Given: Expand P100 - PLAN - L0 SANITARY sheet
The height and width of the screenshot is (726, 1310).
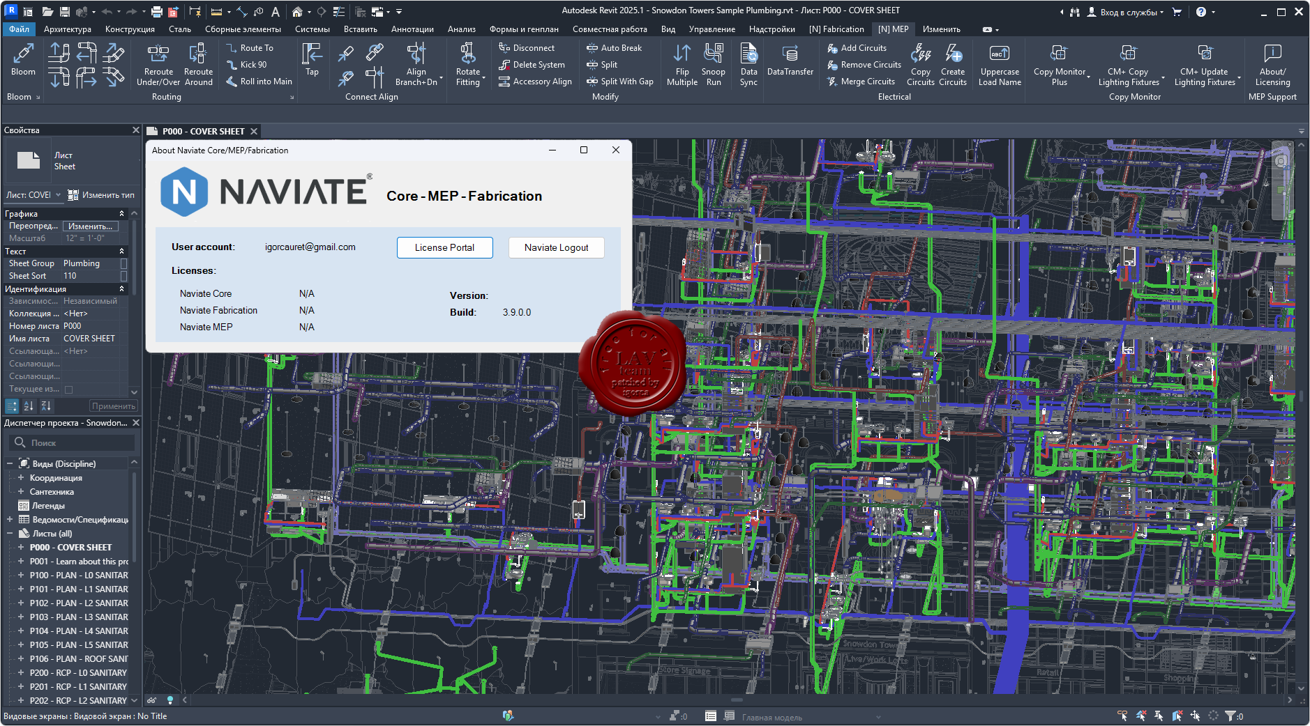Looking at the screenshot, I should [x=21, y=575].
